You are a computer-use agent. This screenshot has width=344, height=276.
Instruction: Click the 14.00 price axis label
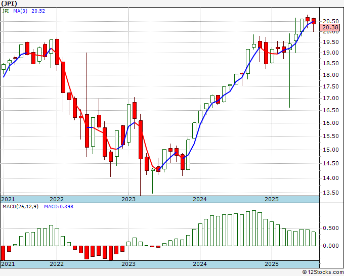point(331,178)
